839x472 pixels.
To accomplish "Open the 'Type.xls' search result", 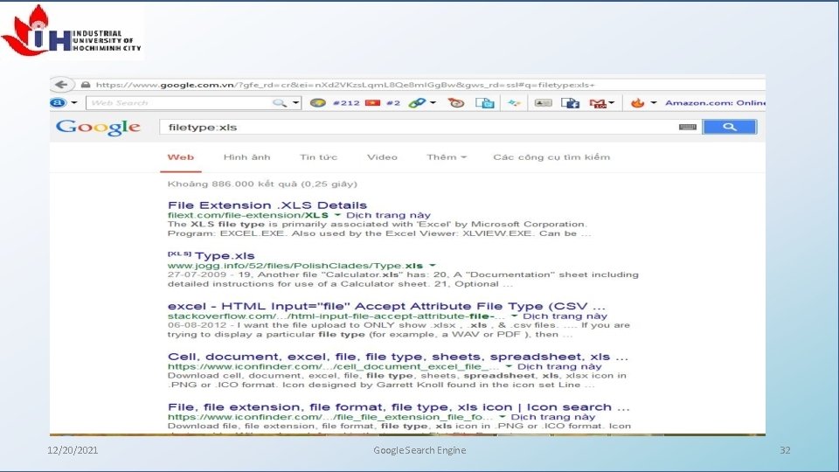I will click(225, 256).
